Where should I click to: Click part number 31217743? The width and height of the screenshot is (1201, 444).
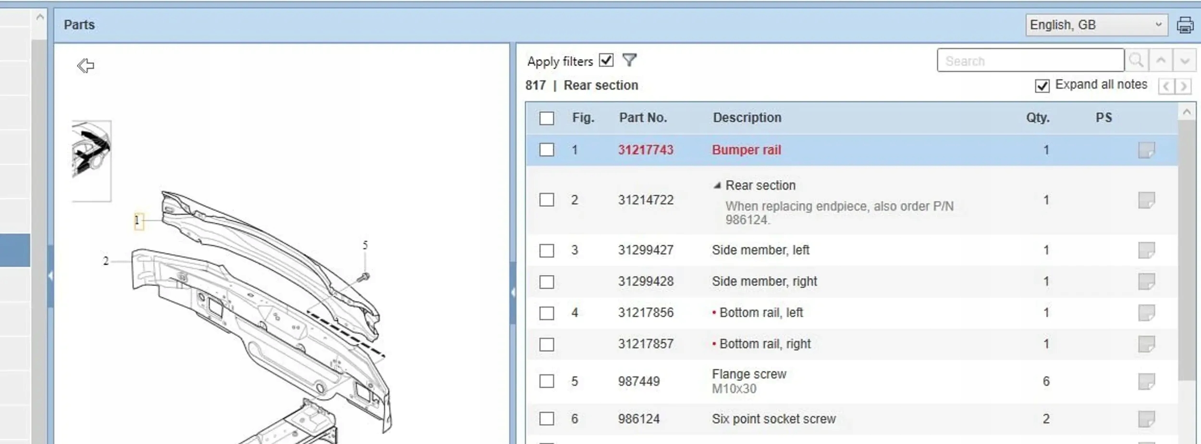tap(646, 150)
